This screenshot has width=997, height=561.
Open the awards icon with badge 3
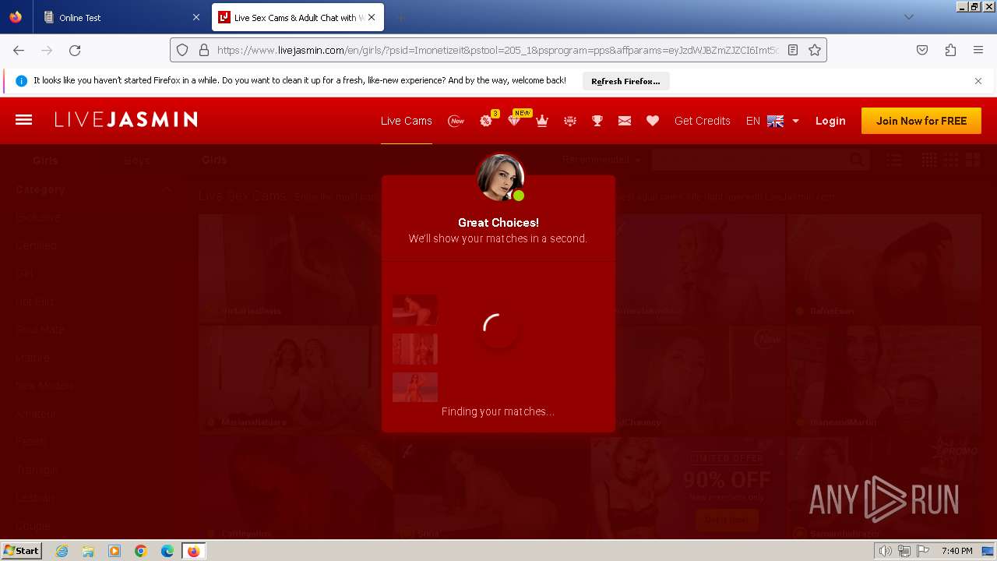(x=487, y=120)
